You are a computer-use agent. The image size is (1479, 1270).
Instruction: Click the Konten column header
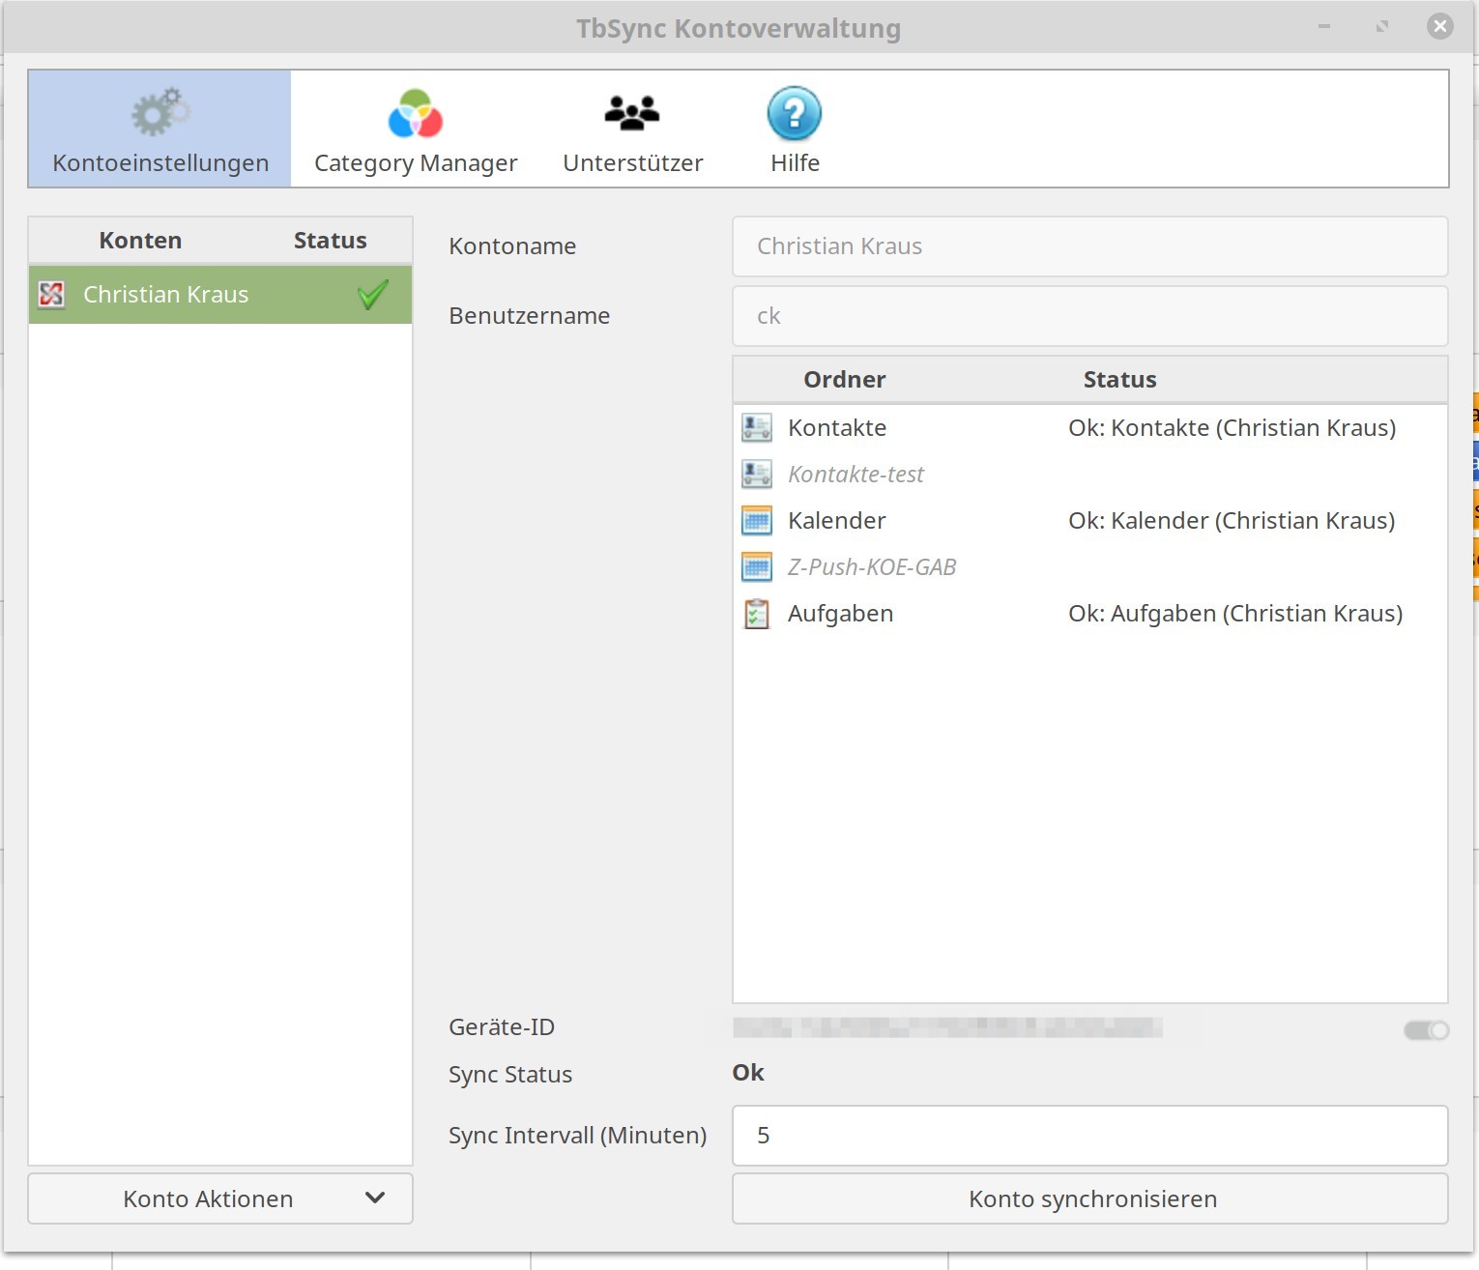(140, 241)
